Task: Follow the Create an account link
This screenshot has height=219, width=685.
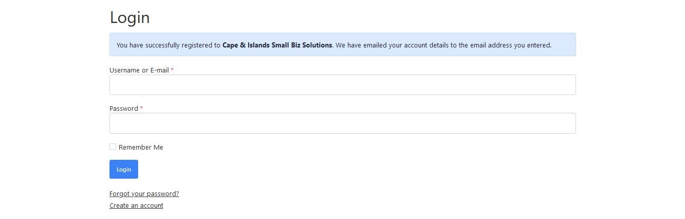Action: coord(136,206)
